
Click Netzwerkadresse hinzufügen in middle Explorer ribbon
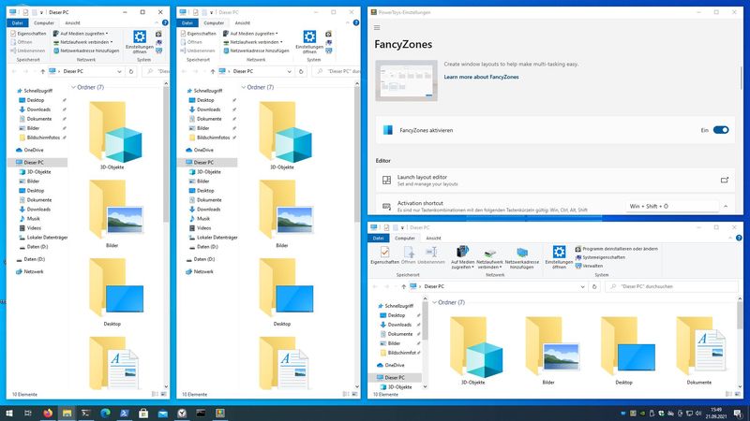pos(256,51)
